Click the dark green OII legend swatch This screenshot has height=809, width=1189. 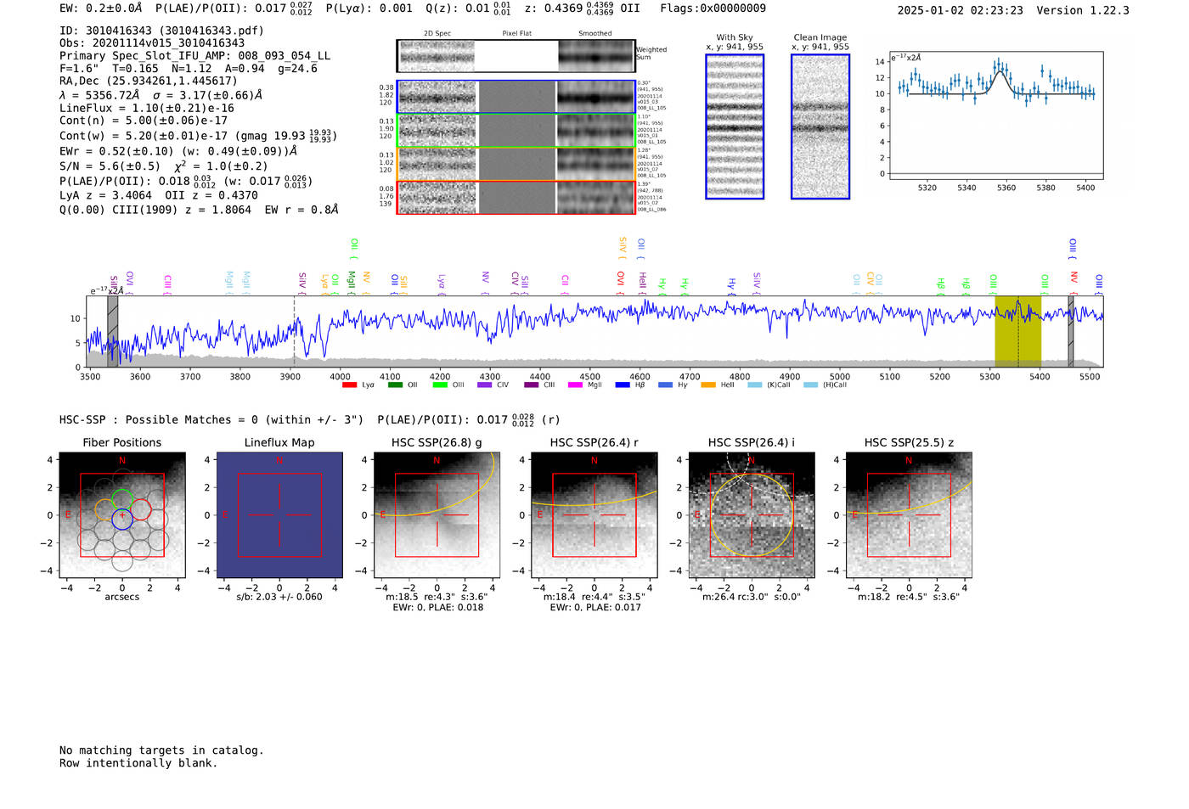point(395,385)
